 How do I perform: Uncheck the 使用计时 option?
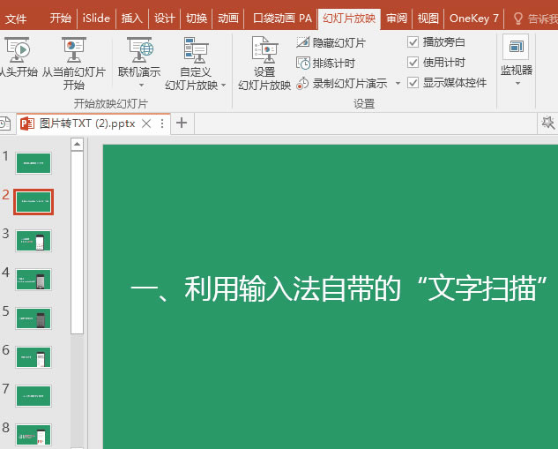point(413,63)
